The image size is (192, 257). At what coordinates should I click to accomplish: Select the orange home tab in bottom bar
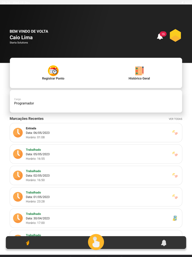[x=28, y=243]
